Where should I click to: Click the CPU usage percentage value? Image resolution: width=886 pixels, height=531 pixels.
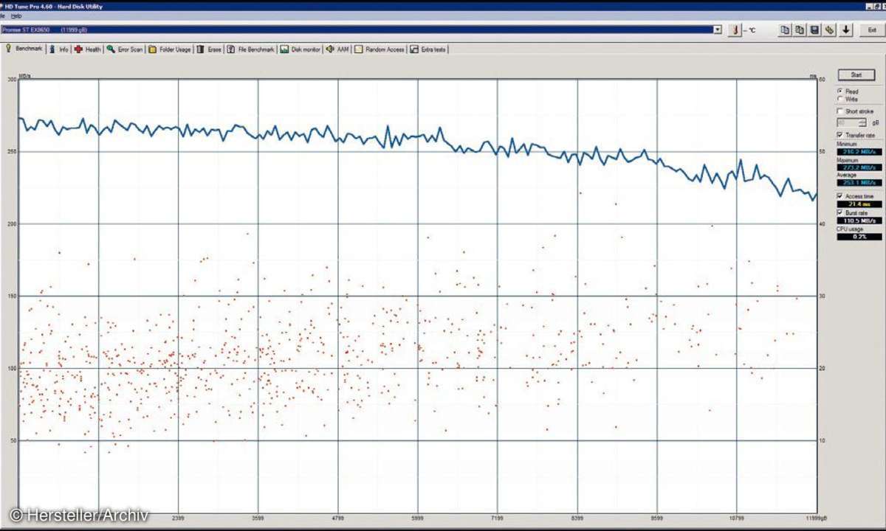(x=859, y=237)
